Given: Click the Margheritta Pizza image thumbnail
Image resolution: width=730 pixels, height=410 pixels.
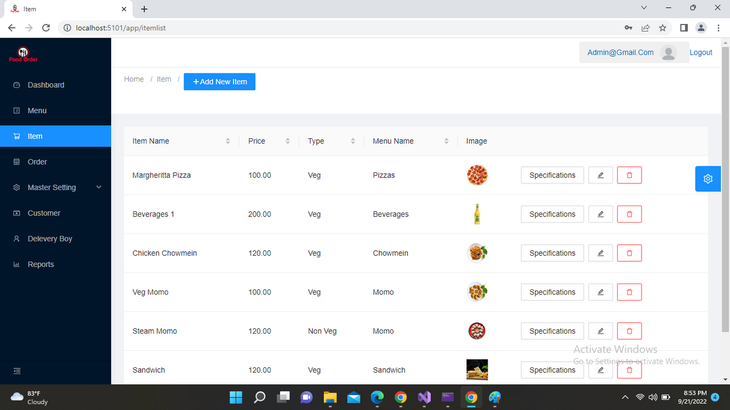Looking at the screenshot, I should tap(477, 175).
